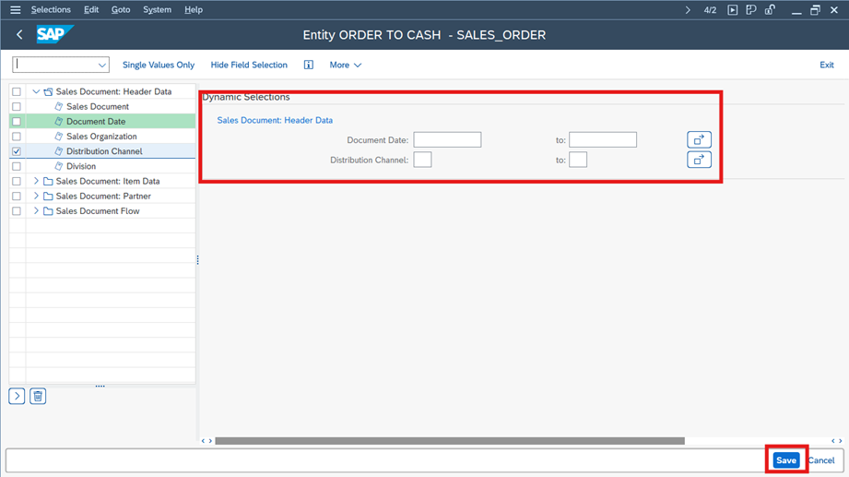Uncheck the Distribution Channel checkbox
This screenshot has height=477, width=849.
tap(17, 151)
